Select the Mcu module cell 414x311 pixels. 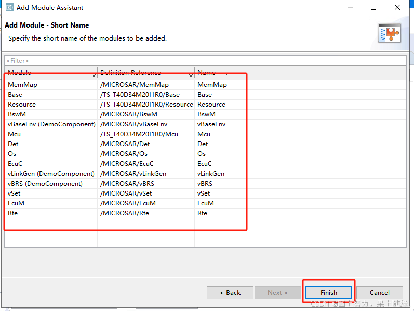[x=51, y=134]
